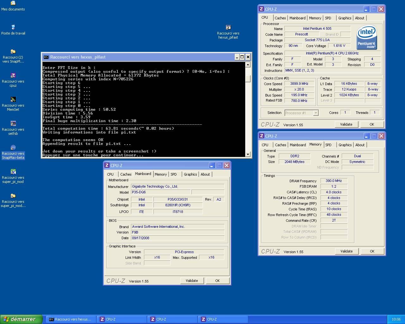Click the CPU-Z Memory window title icon
Image resolution: width=405 pixels, height=324 pixels.
pyautogui.click(x=262, y=136)
